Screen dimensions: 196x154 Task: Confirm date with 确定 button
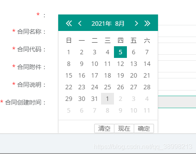144,128
